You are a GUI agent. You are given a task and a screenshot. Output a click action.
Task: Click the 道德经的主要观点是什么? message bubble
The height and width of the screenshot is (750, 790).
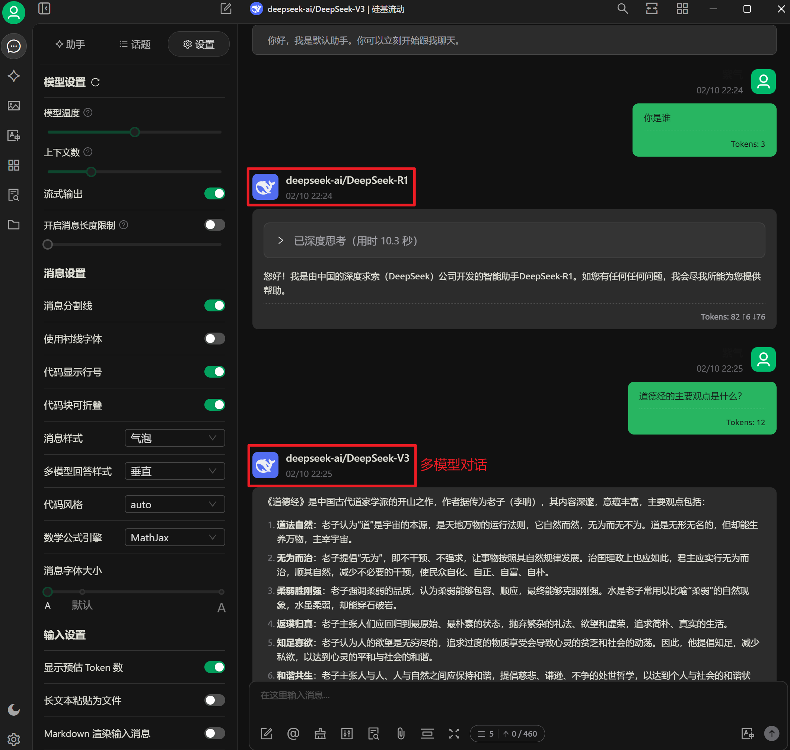(x=702, y=408)
